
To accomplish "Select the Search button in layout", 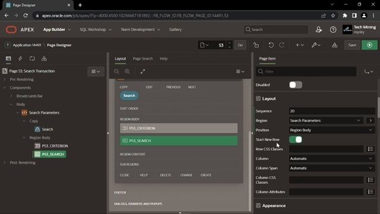I will (x=129, y=96).
